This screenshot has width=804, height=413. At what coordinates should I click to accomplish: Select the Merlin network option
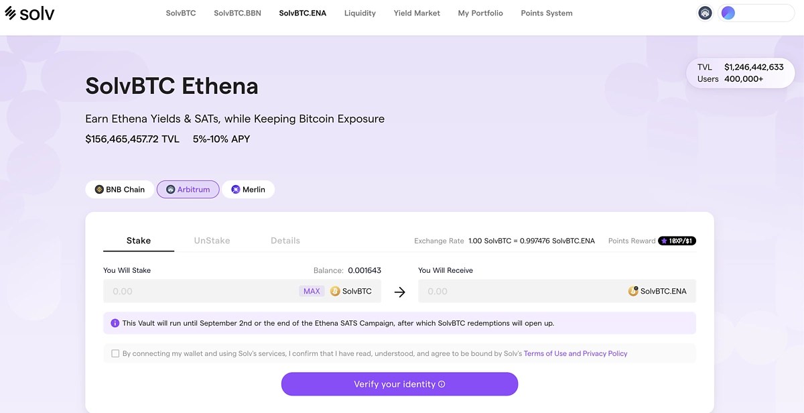click(x=249, y=190)
